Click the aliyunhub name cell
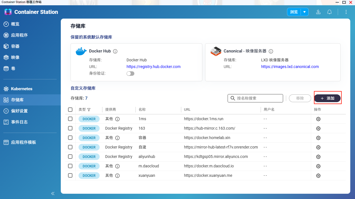Image resolution: width=355 pixels, height=199 pixels. (147, 157)
